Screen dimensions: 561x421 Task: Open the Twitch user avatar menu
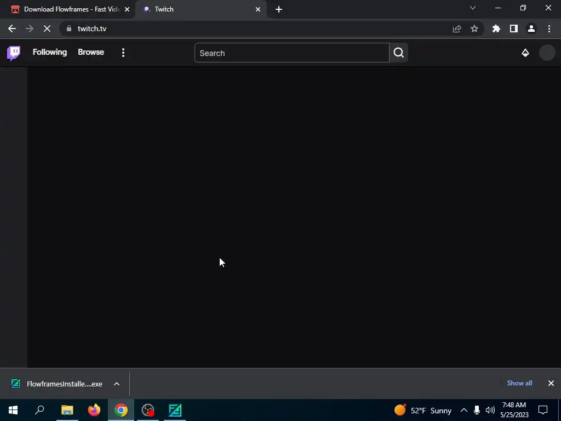547,53
